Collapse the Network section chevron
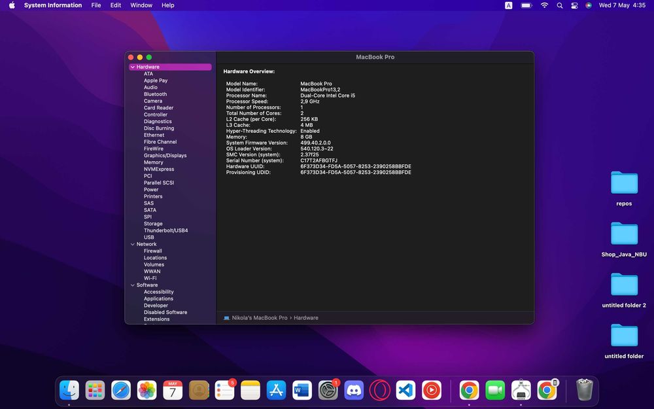This screenshot has width=654, height=409. point(133,245)
